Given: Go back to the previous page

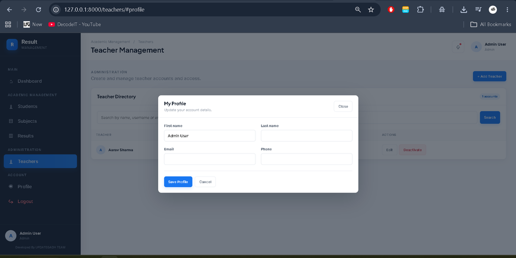Looking at the screenshot, I should click(10, 10).
